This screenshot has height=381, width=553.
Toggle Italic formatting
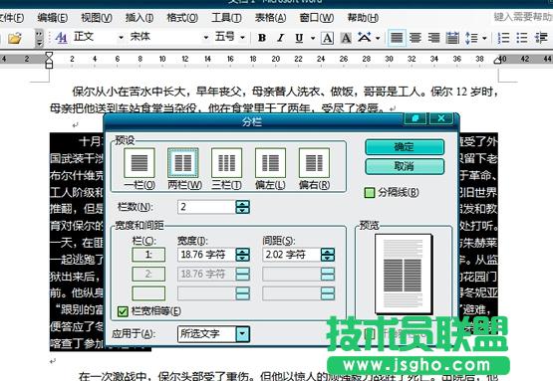(280, 38)
